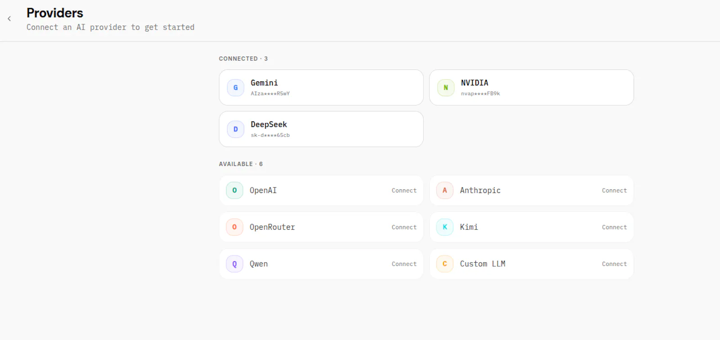
Task: Connect the Custom LLM provider
Action: [614, 264]
